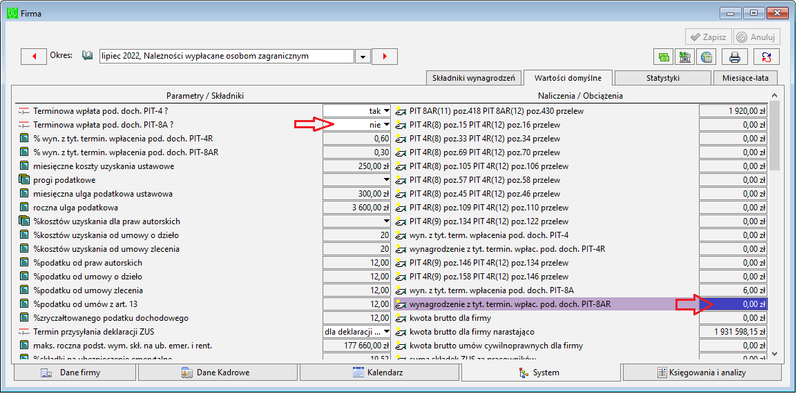
Task: Click hand-coin icon of 'PIT 4R(8) poz.15' row
Action: click(x=401, y=124)
